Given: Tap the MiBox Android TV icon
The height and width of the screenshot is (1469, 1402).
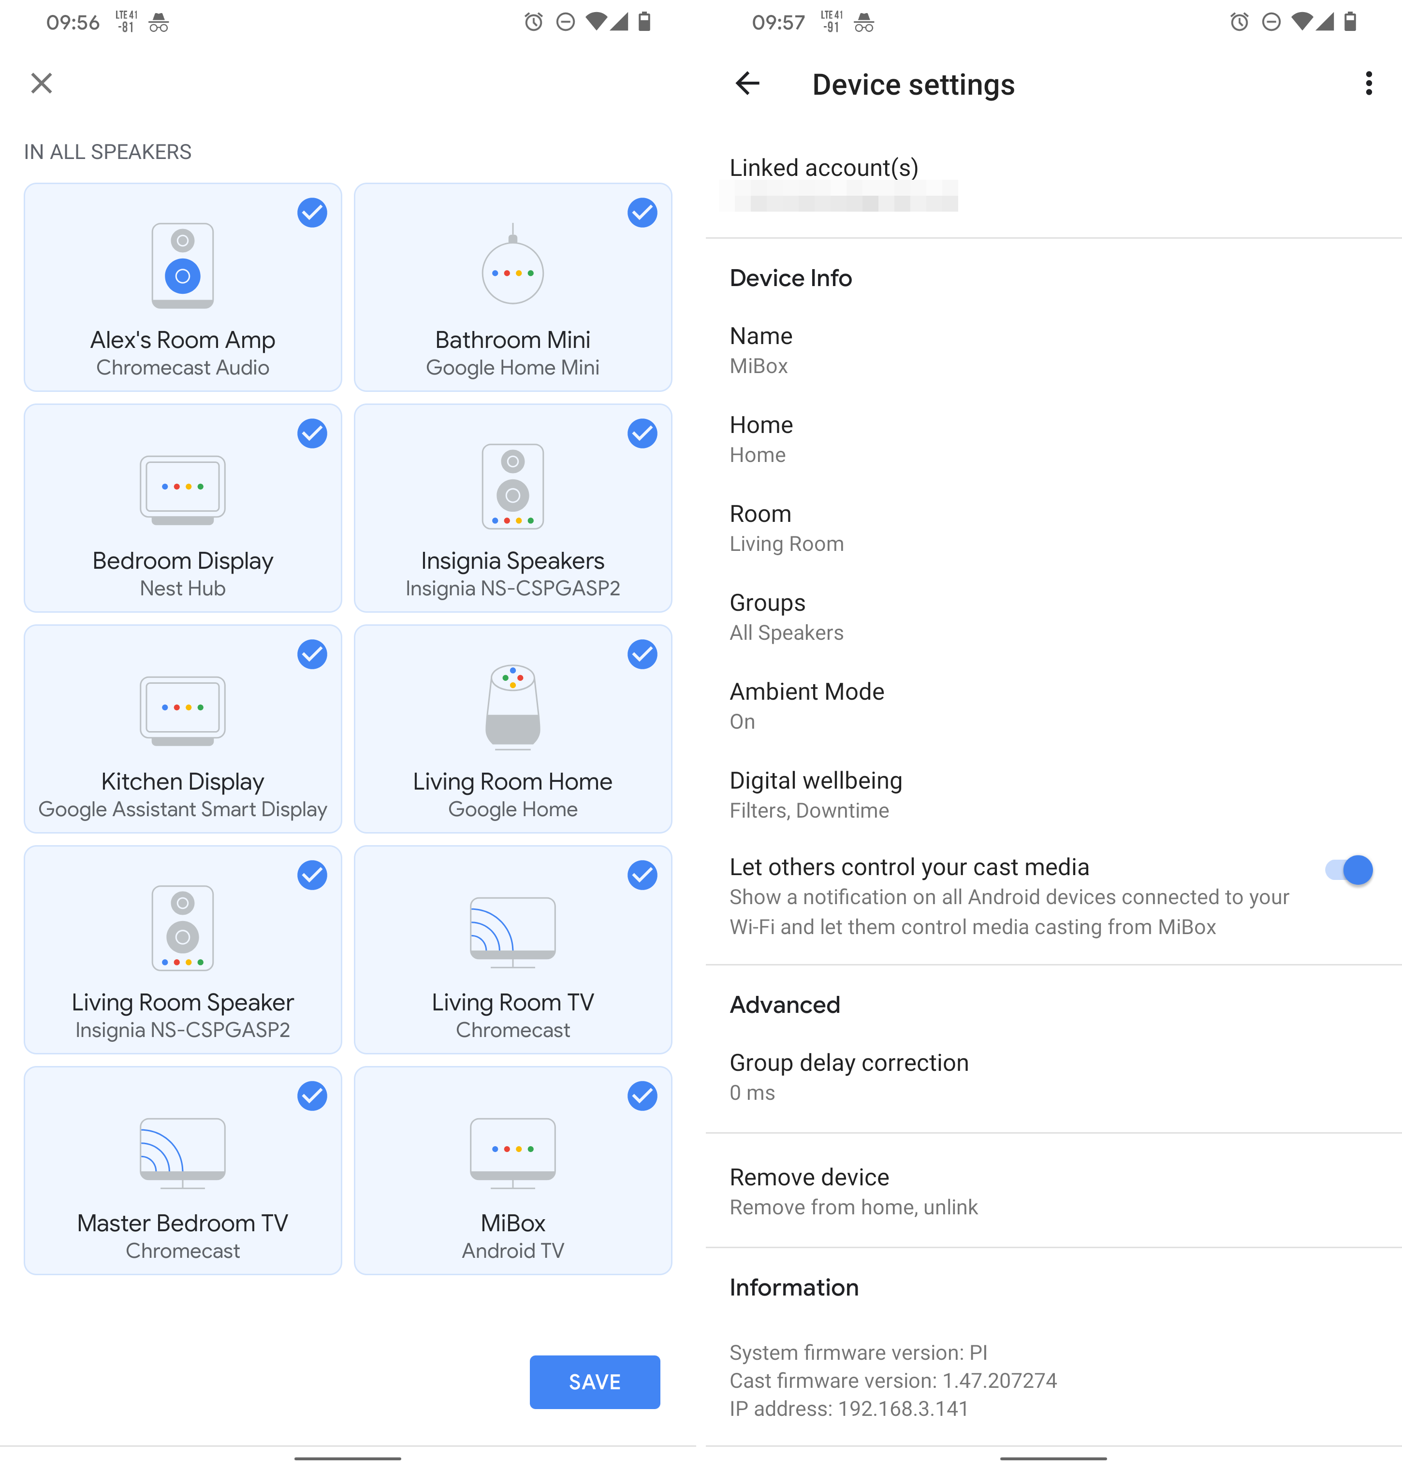Looking at the screenshot, I should 512,1153.
